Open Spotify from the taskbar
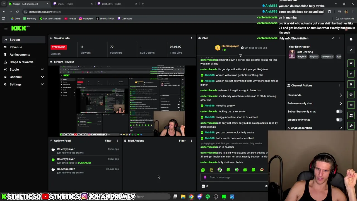Screen dimensions: 357x201 click(208, 197)
